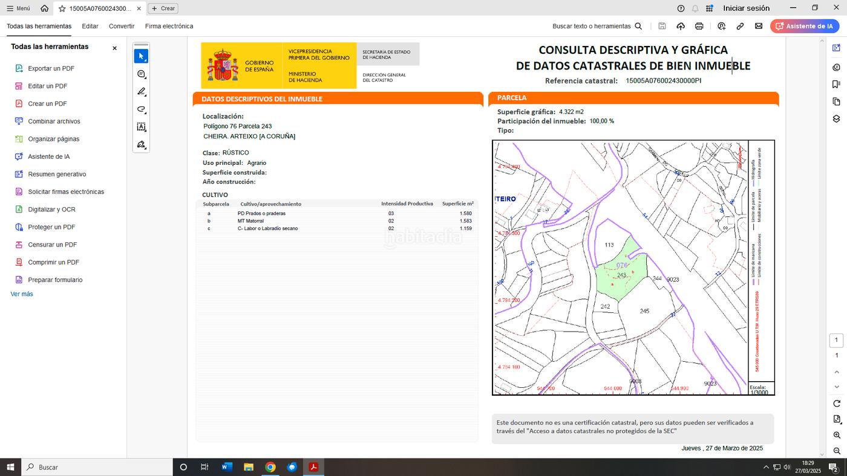Screen dimensions: 847x476
Task: Open the Convertir tab
Action: (122, 27)
